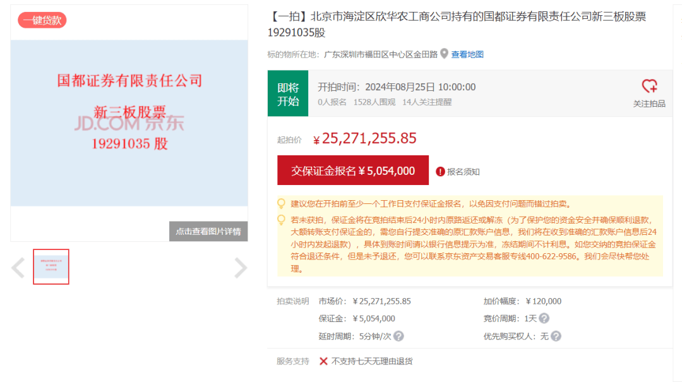682x382 pixels.
Task: Click 关注拍品 follow label
Action: 649,104
